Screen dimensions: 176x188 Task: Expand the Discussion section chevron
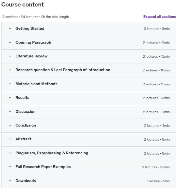10,112
